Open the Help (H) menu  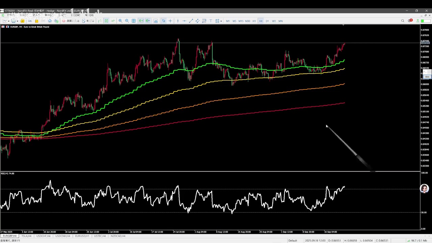[89, 15]
